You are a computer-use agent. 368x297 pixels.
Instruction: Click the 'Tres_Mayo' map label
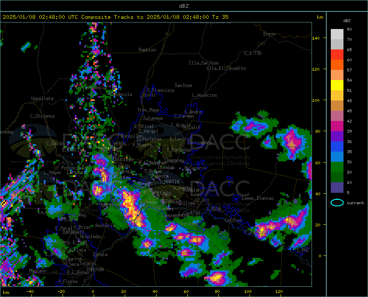(148, 110)
